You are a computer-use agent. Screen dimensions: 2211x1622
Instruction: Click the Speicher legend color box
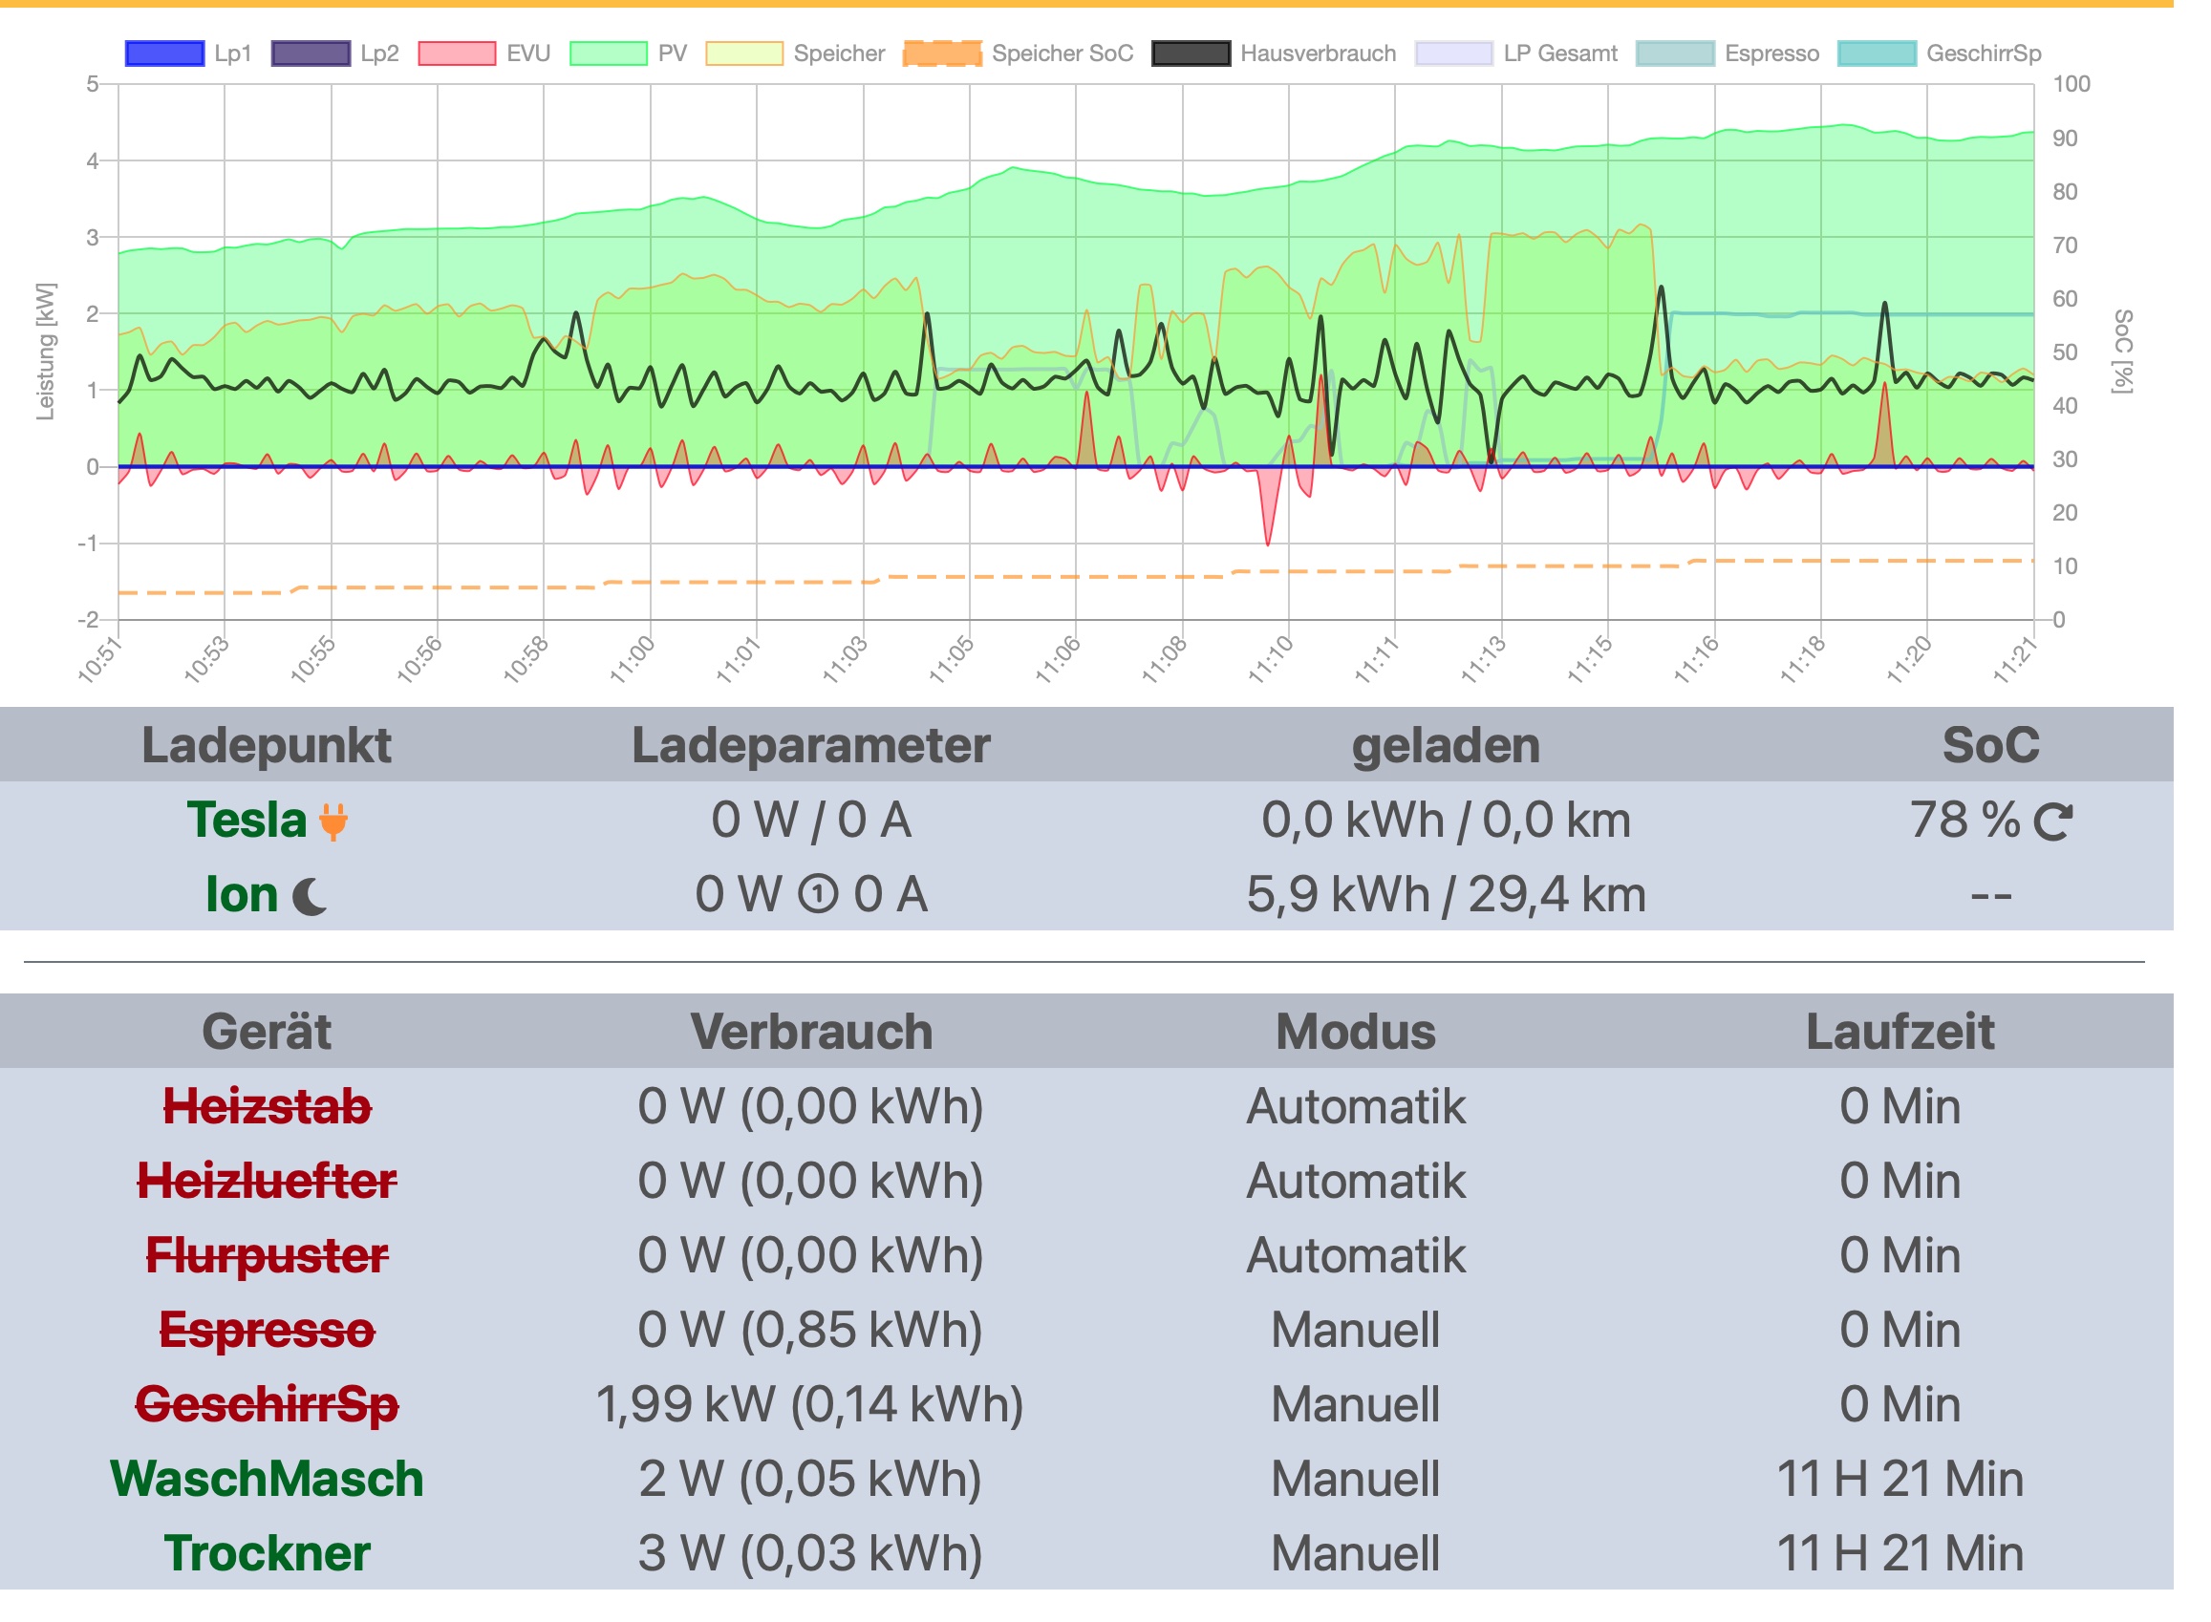click(743, 53)
